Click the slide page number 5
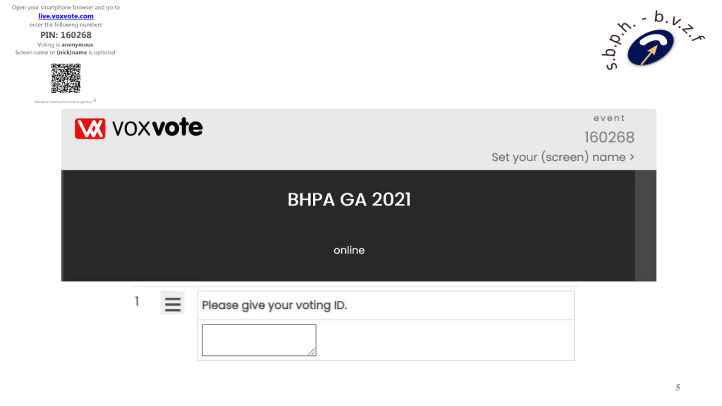The image size is (722, 406). 678,387
